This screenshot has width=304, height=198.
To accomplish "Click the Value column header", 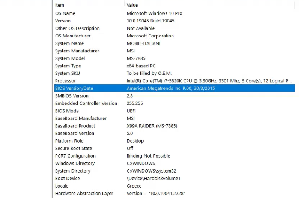I will click(209, 5).
